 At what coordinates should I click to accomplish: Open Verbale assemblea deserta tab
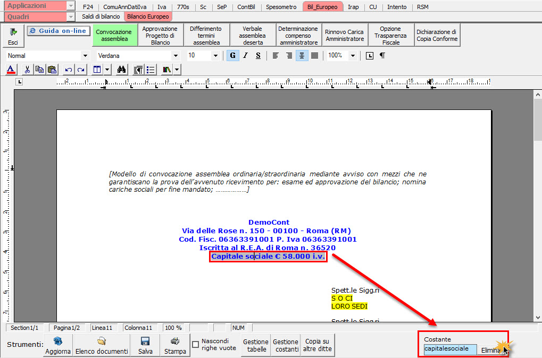(x=253, y=35)
